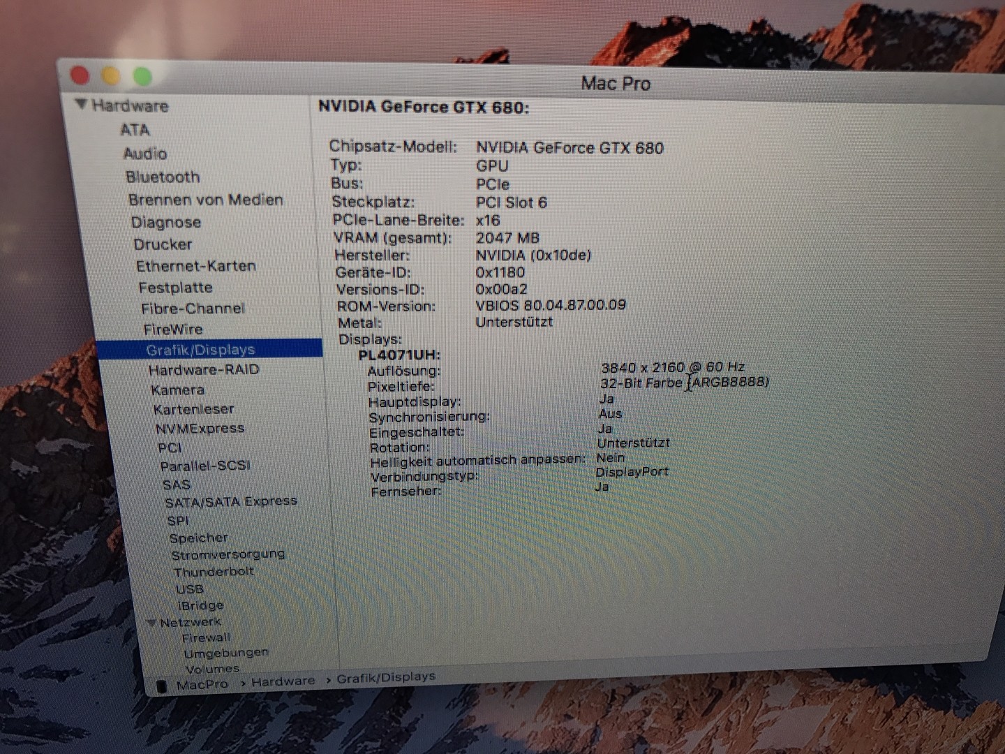Viewport: 1005px width, 754px height.
Task: Open the iBridge entry
Action: 201,605
